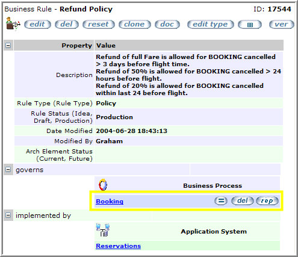298x257 pixels.
Task: Click the Refund Policy title
Action: (x=86, y=9)
